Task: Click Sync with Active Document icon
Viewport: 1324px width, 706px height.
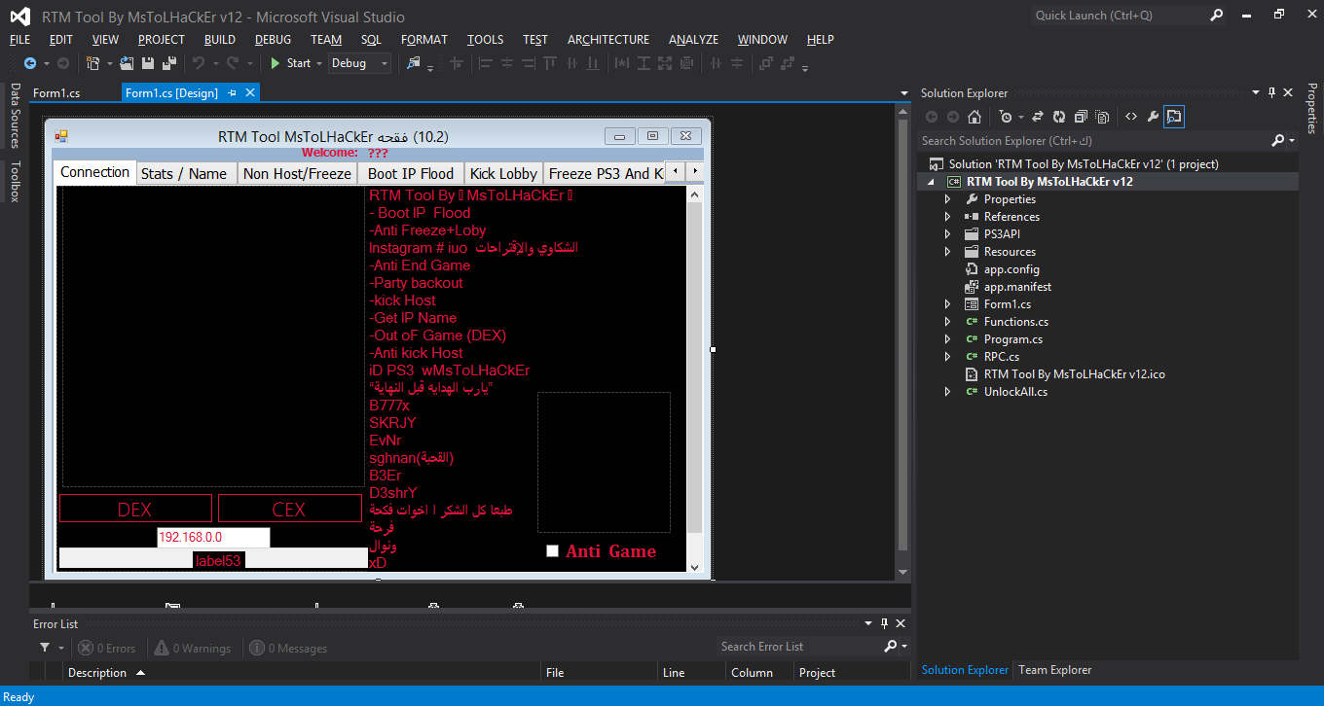Action: [x=1038, y=117]
